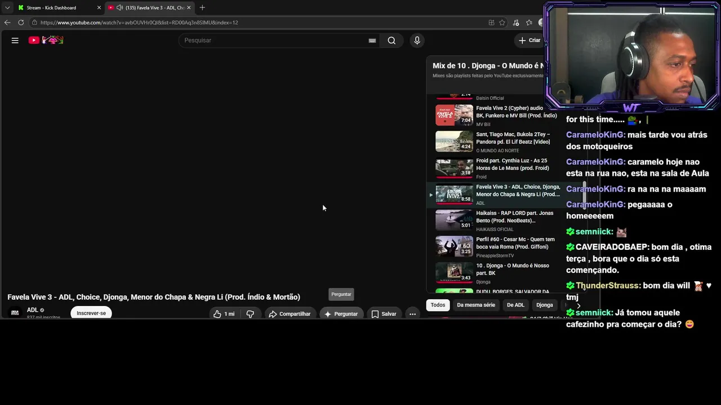Screen dimensions: 721x405
Task: Filter by Da mesma série chip
Action: pyautogui.click(x=476, y=305)
